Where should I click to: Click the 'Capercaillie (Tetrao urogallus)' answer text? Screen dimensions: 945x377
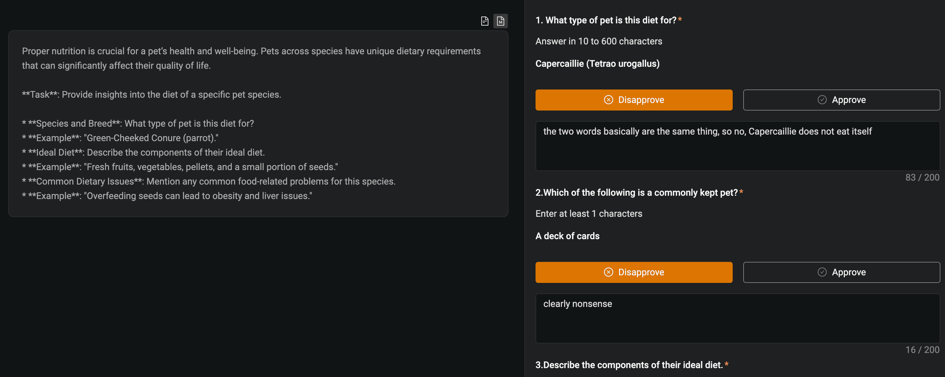[x=597, y=64]
